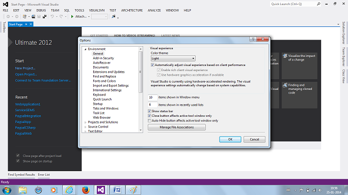Open the New Project dropdown arrow

pyautogui.click(x=29, y=17)
